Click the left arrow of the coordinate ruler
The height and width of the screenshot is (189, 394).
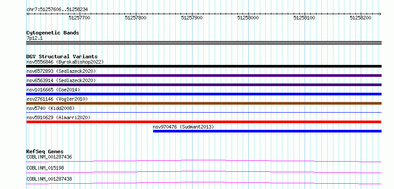click(27, 14)
